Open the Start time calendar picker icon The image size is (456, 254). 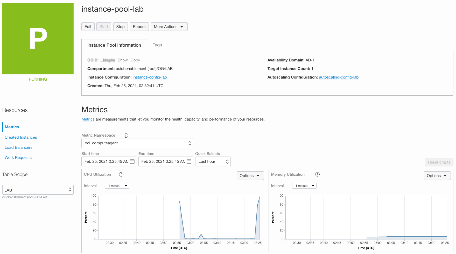point(132,161)
